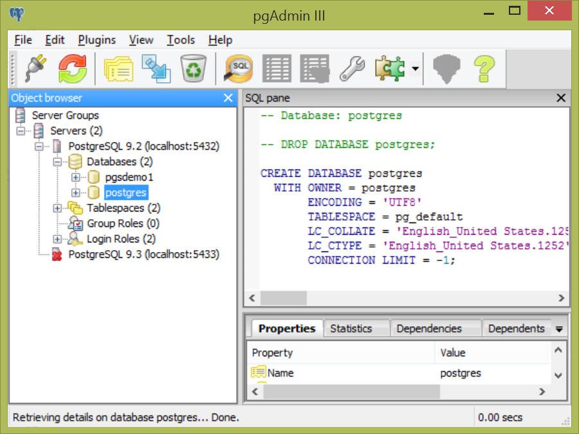
Task: Click SQL pane scroll left arrow
Action: pyautogui.click(x=252, y=298)
